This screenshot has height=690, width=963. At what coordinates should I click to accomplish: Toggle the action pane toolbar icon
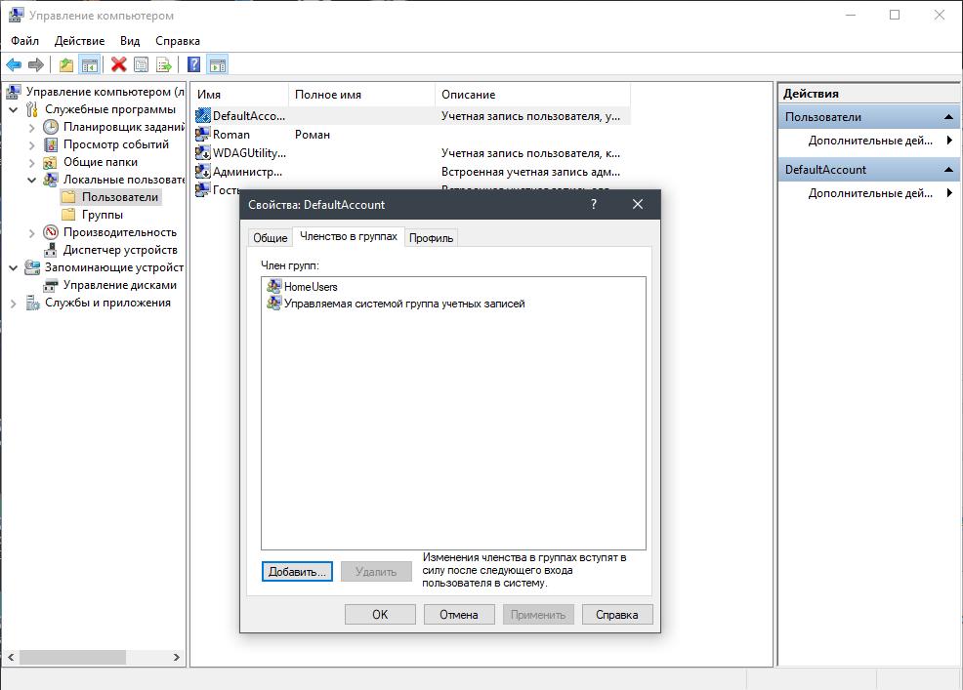coord(218,64)
